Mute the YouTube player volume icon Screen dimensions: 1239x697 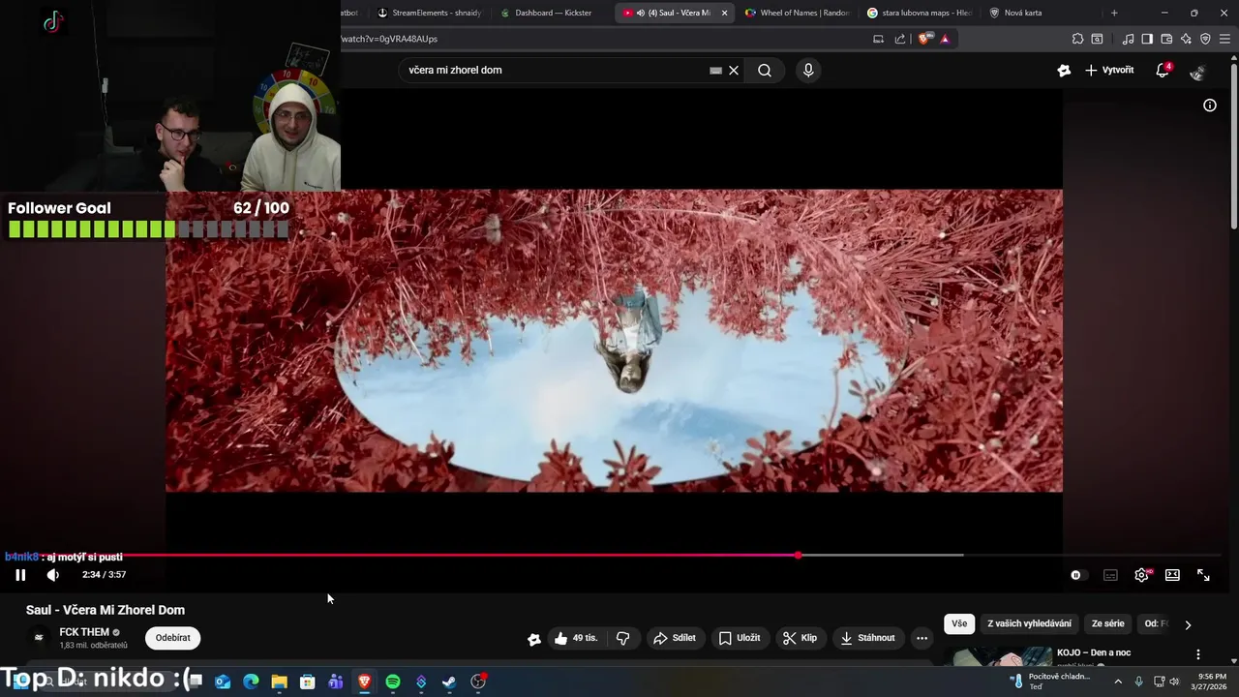click(x=53, y=575)
